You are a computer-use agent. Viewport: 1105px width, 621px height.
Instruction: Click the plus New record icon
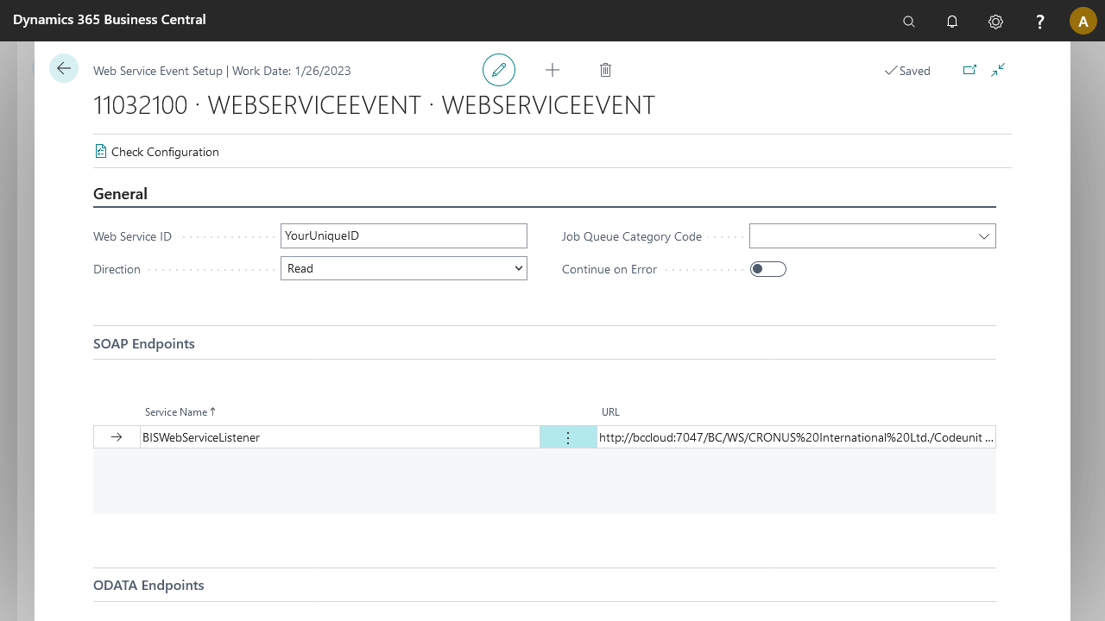552,70
